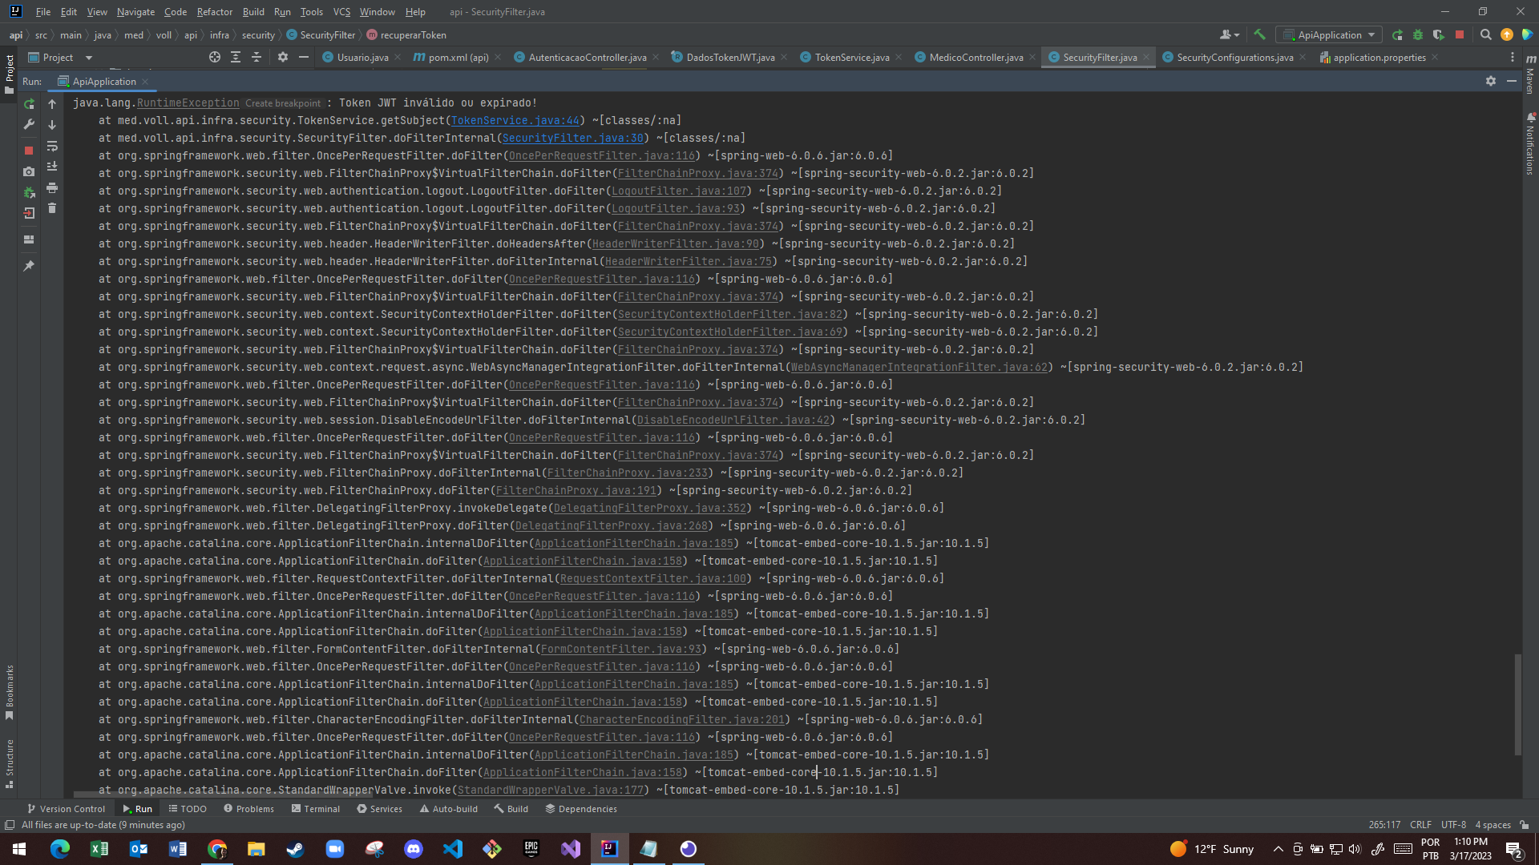Minimize the Run tool window

(1511, 81)
